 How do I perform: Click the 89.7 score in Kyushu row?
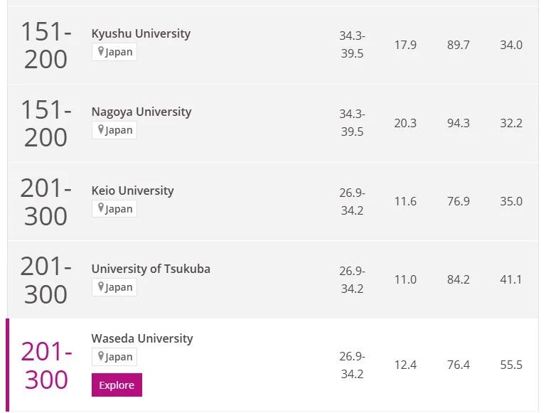click(x=459, y=45)
